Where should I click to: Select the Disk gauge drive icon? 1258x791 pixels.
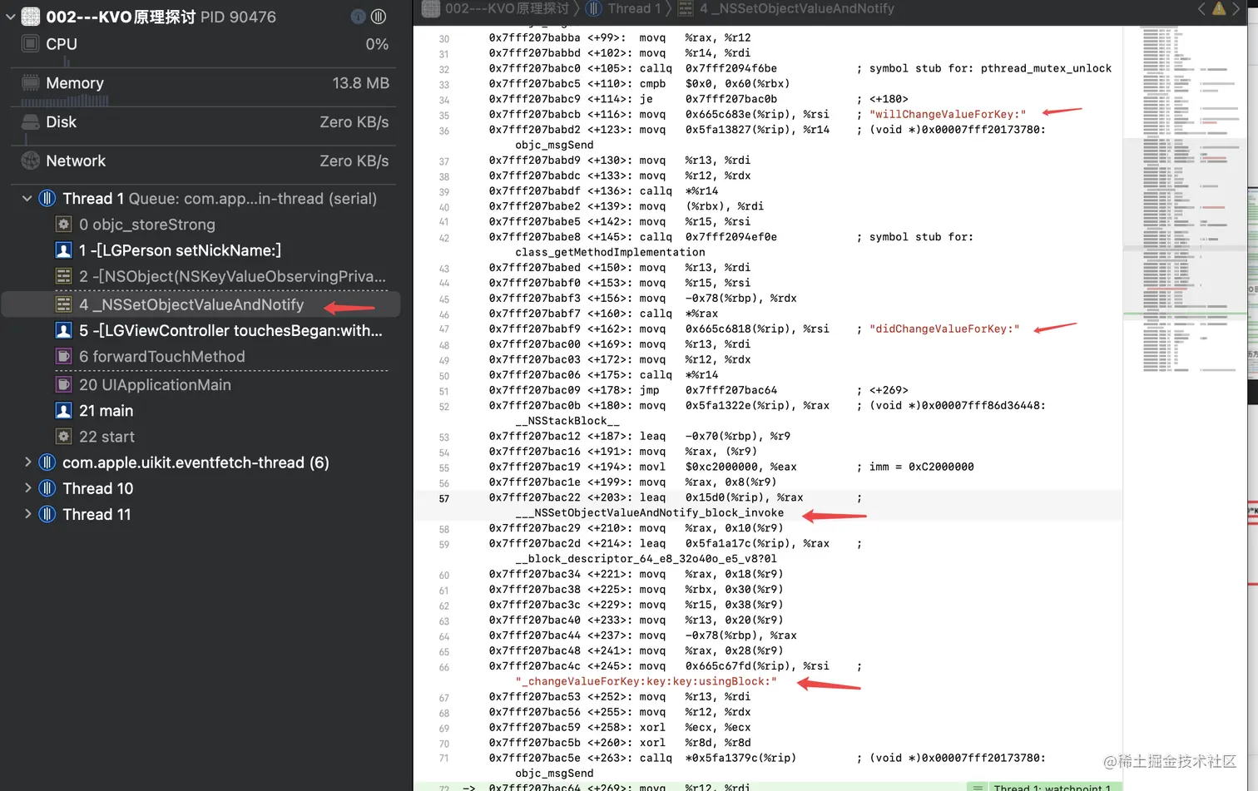[x=31, y=122]
